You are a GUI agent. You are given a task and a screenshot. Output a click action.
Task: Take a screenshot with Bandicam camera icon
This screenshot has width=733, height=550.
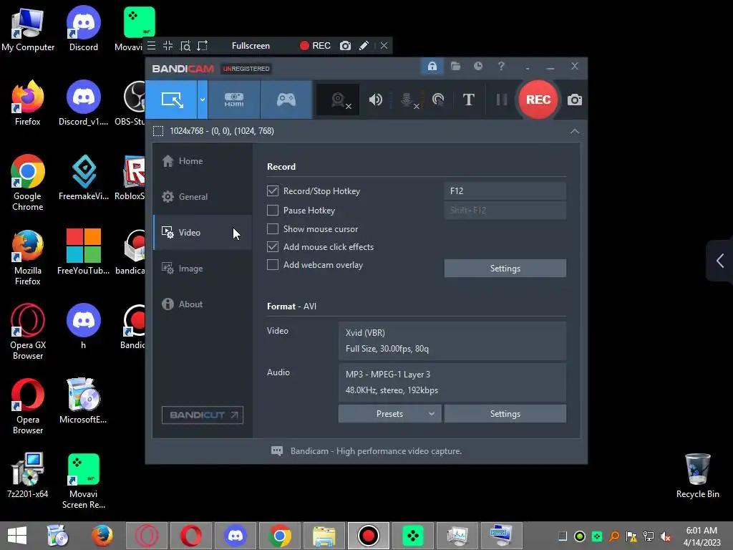click(575, 100)
